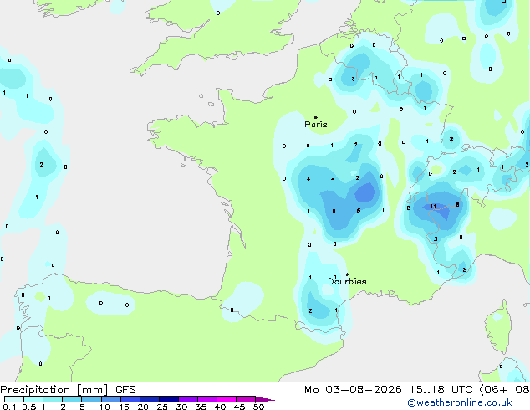Select the 20–25 mm legend swatch
530x410 pixels.
pos(150,399)
